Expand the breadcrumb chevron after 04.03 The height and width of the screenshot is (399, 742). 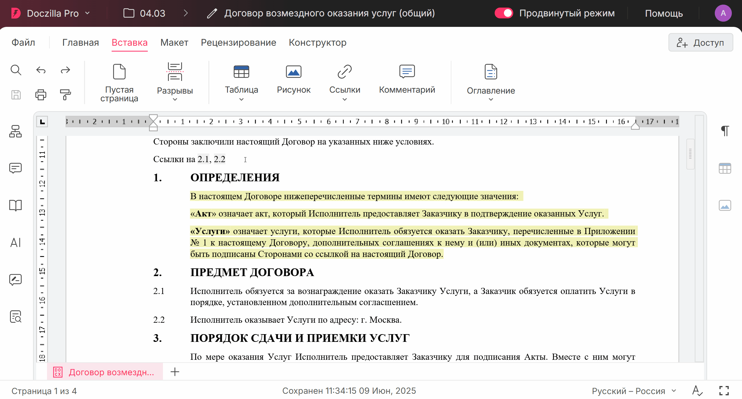pyautogui.click(x=186, y=13)
